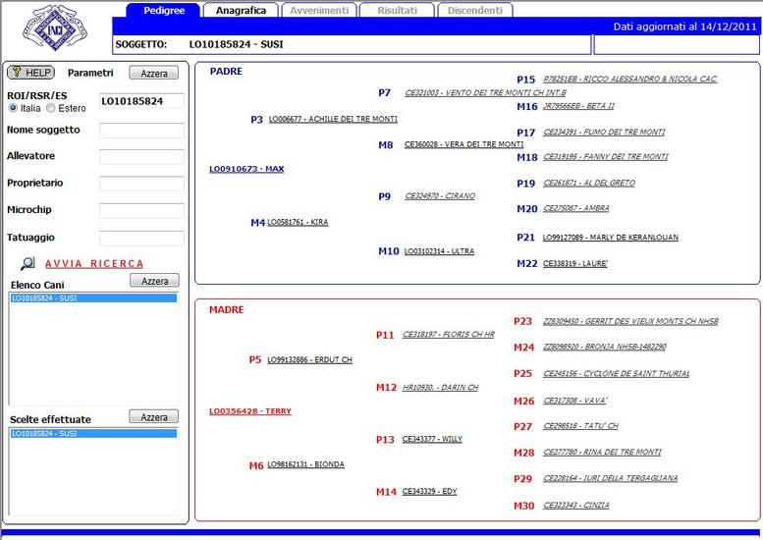This screenshot has height=540, width=763.
Task: Clear Scelte effettuate with its Azzera button
Action: pyautogui.click(x=154, y=417)
